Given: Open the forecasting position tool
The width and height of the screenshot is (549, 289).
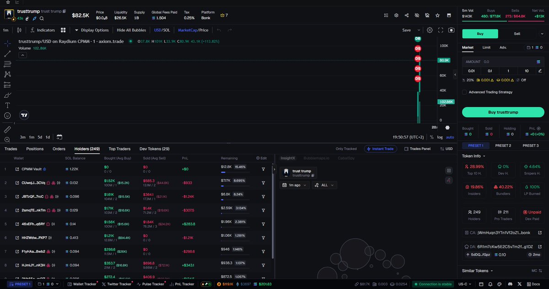Looking at the screenshot, I should 7,85.
